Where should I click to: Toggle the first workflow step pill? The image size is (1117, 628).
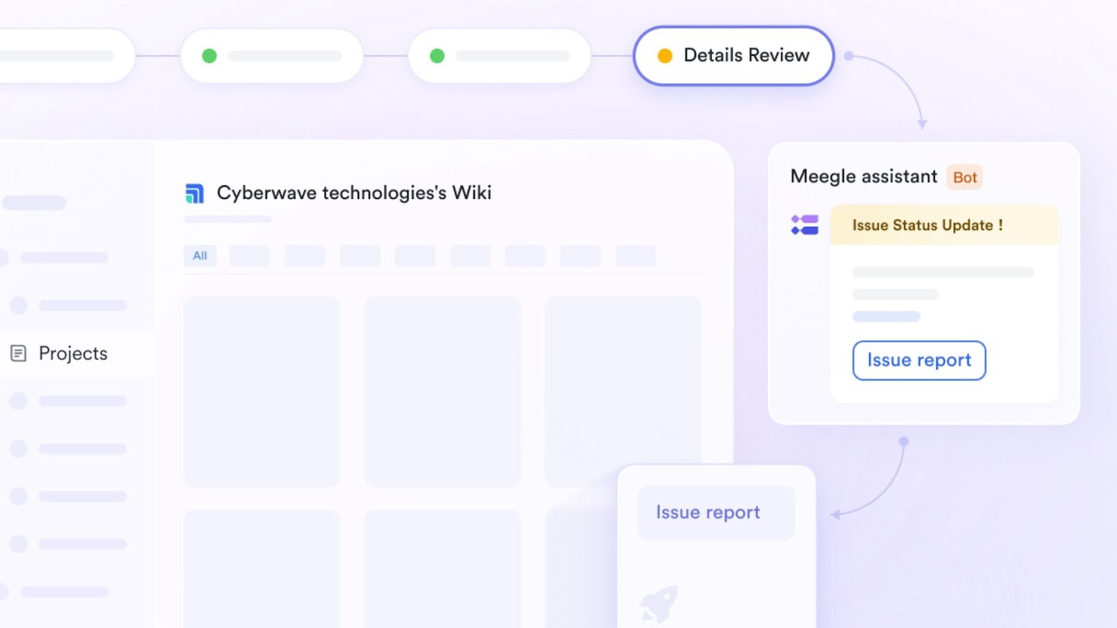click(63, 55)
